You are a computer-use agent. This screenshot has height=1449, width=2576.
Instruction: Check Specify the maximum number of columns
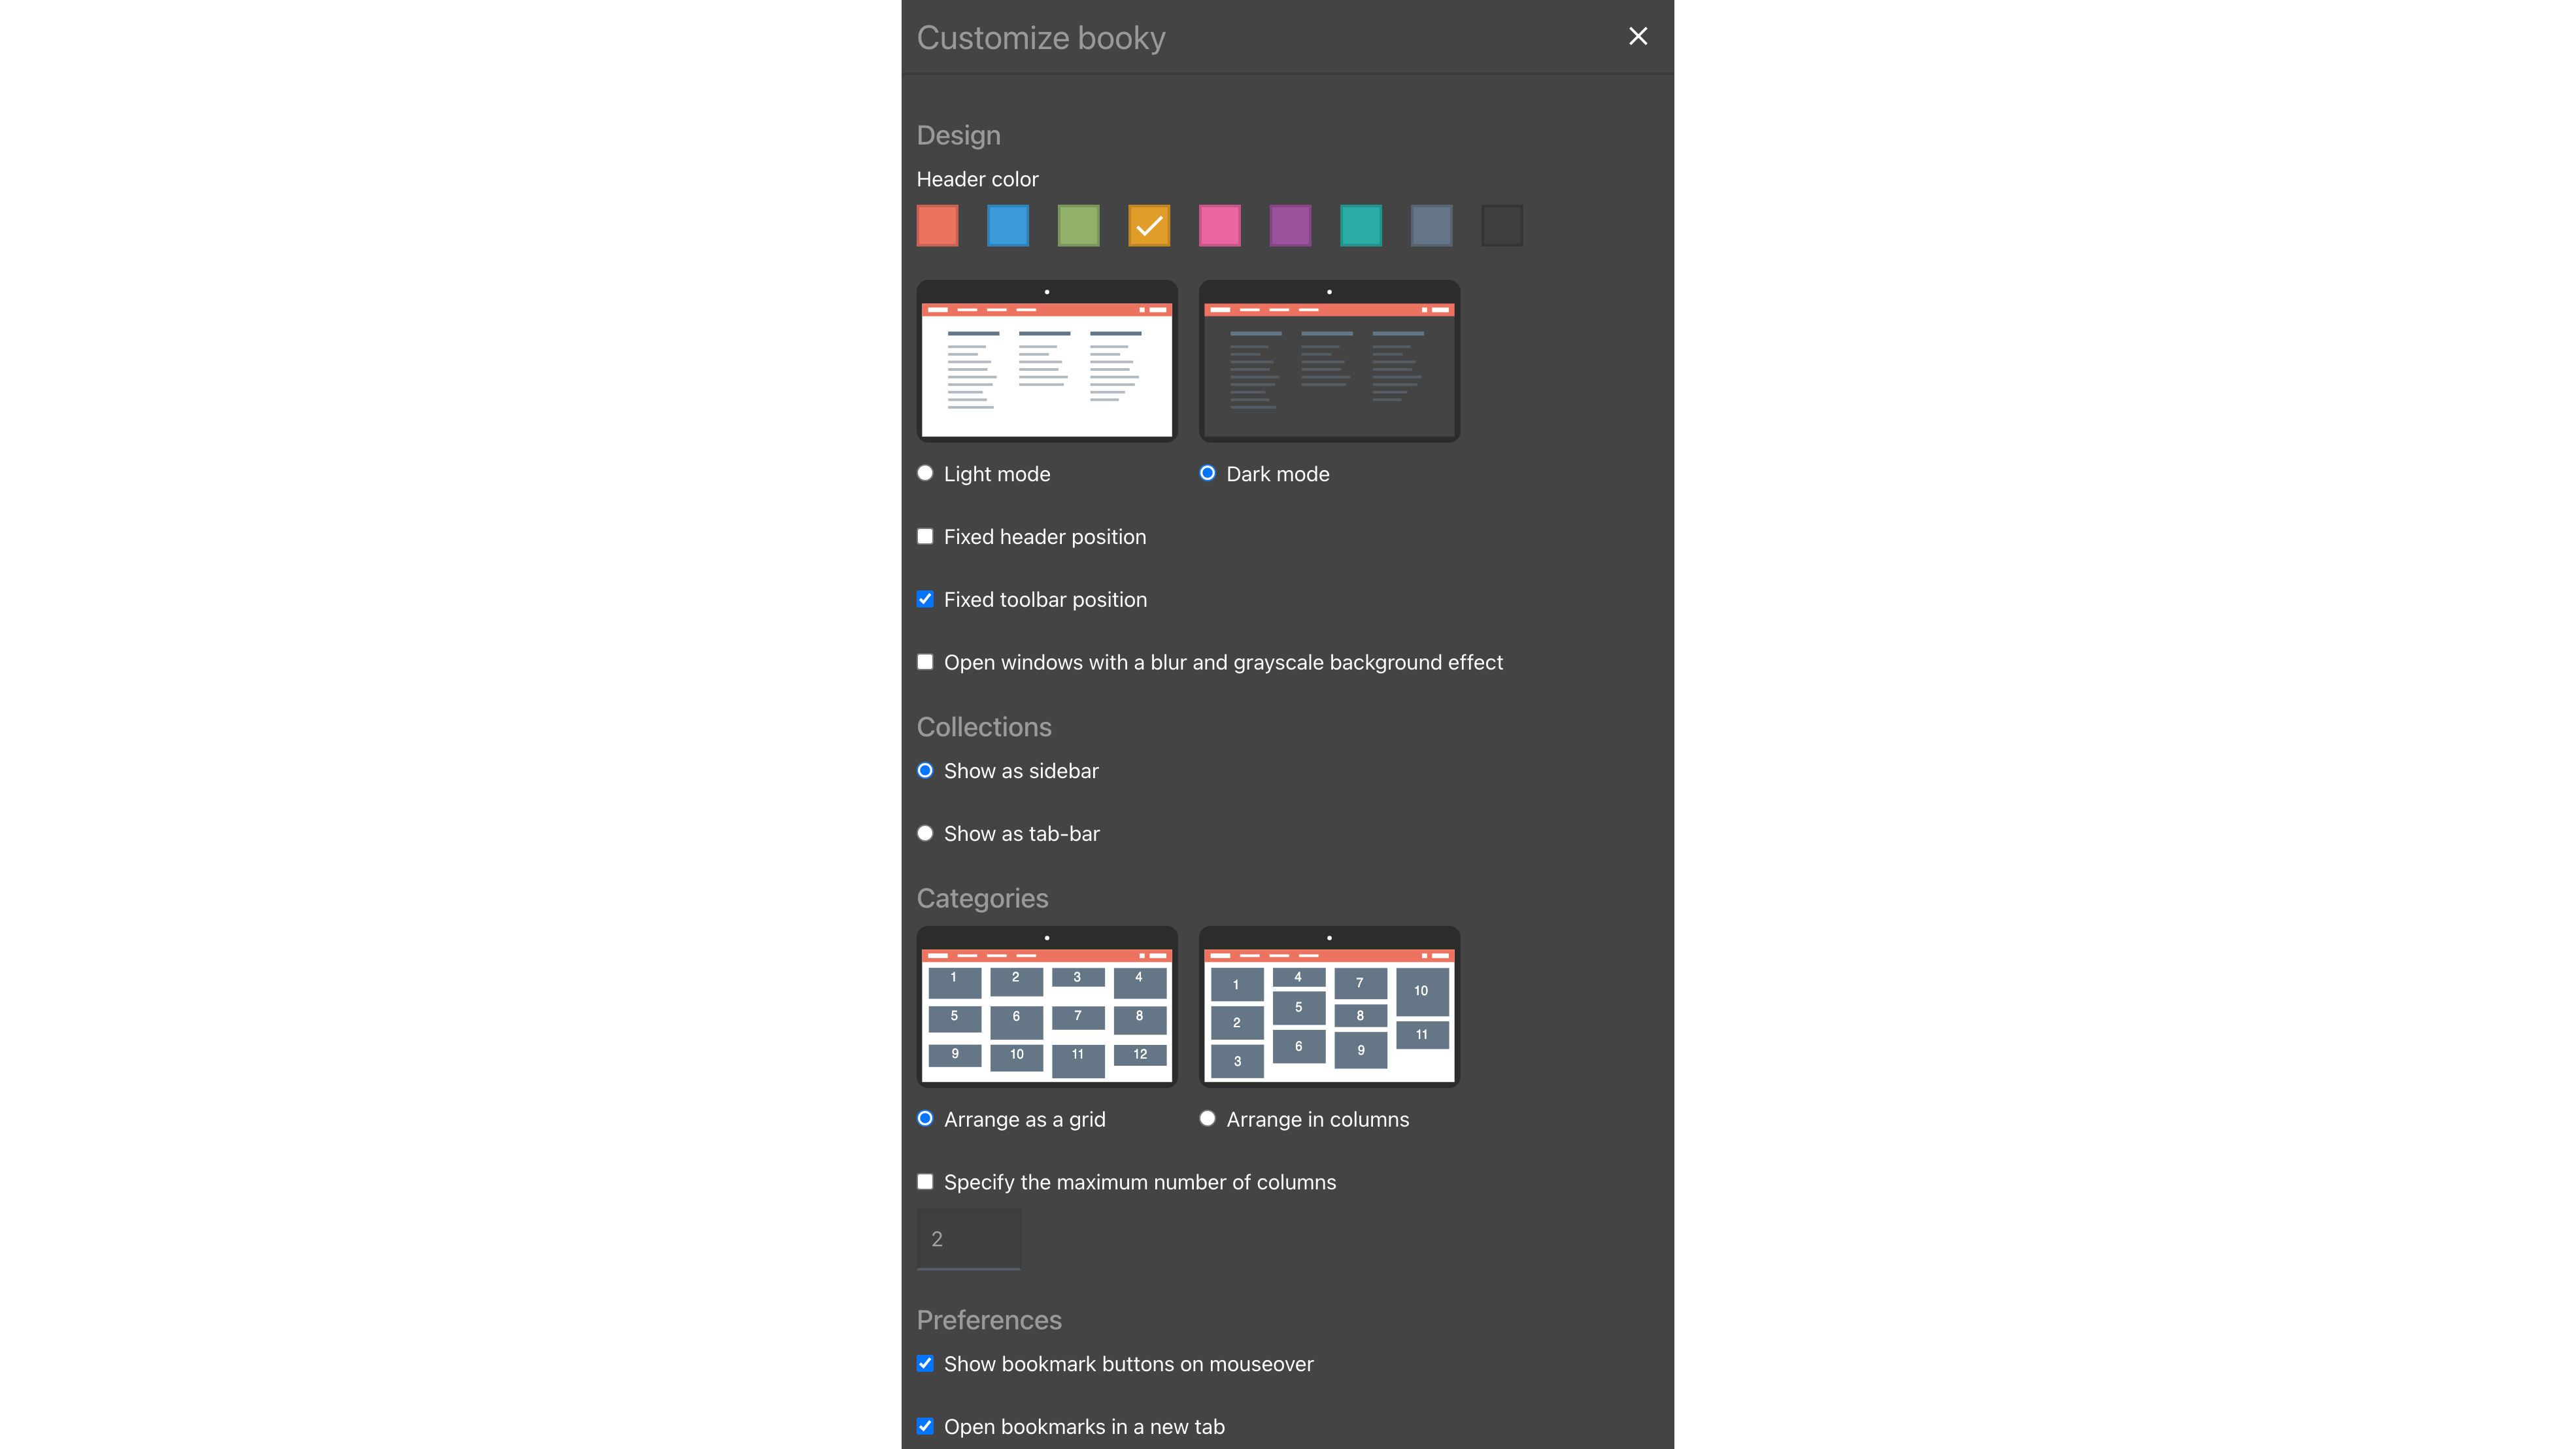[925, 1181]
